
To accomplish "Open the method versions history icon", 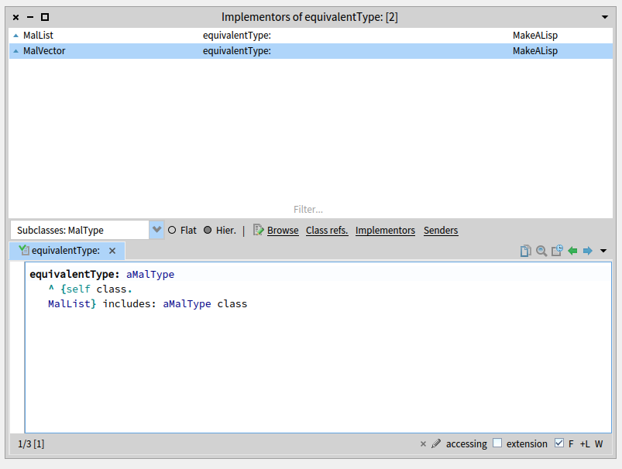I will (557, 251).
